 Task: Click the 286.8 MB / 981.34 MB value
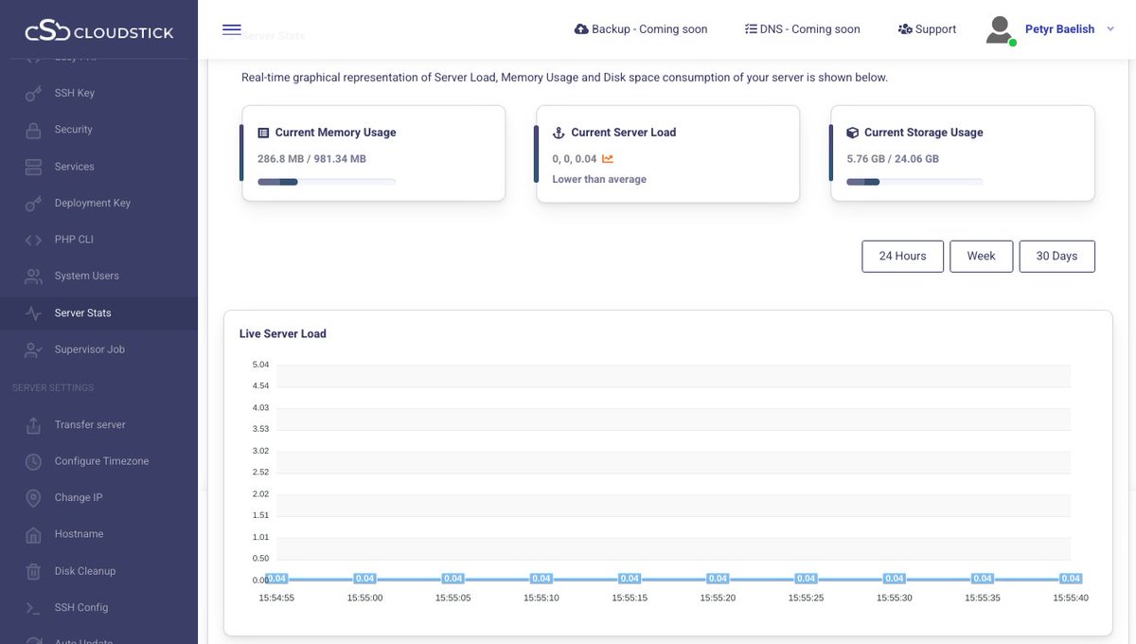coord(311,159)
